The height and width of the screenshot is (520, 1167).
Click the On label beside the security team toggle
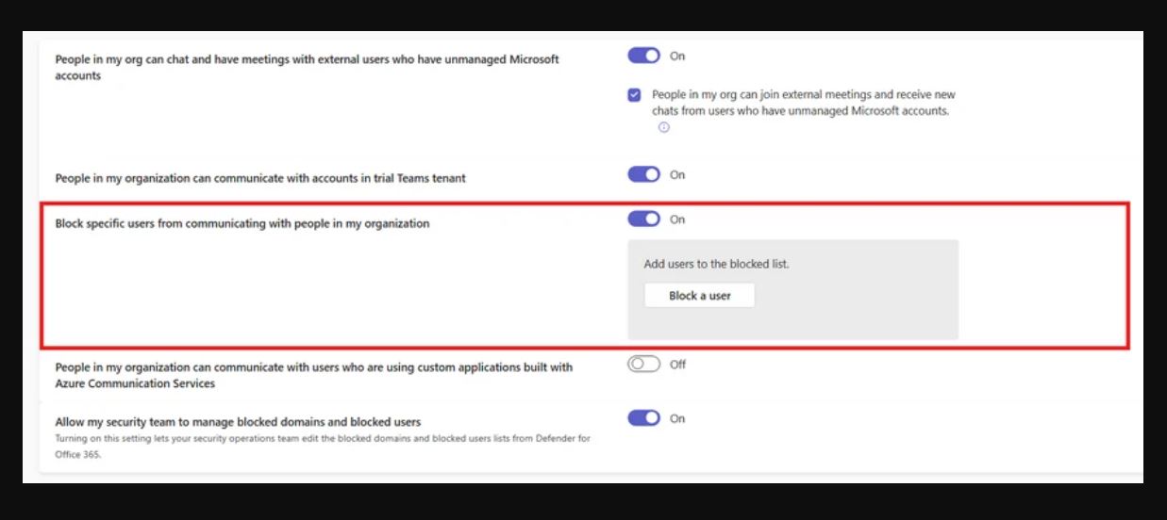click(x=677, y=419)
